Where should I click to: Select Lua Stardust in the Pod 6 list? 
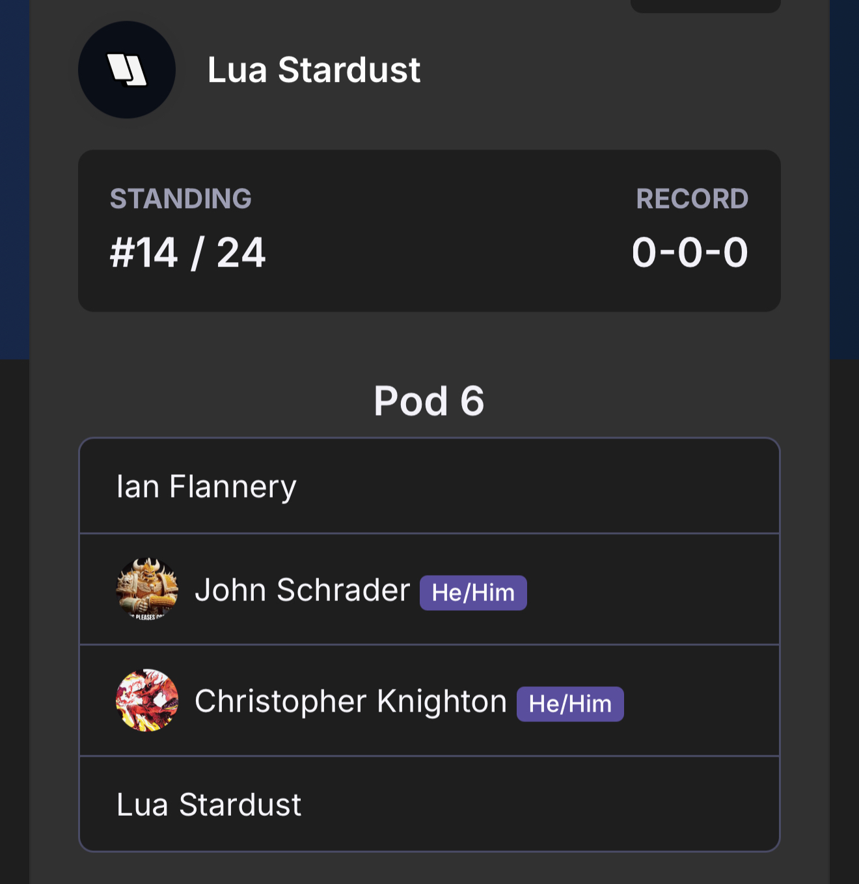click(209, 805)
